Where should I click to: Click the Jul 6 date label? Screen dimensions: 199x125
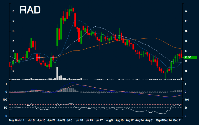[x=69, y=120]
